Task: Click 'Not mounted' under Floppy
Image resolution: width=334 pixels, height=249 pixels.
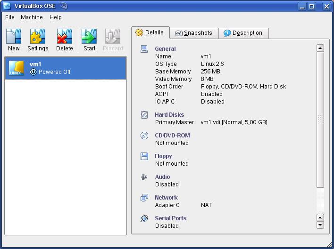Action: coord(172,164)
